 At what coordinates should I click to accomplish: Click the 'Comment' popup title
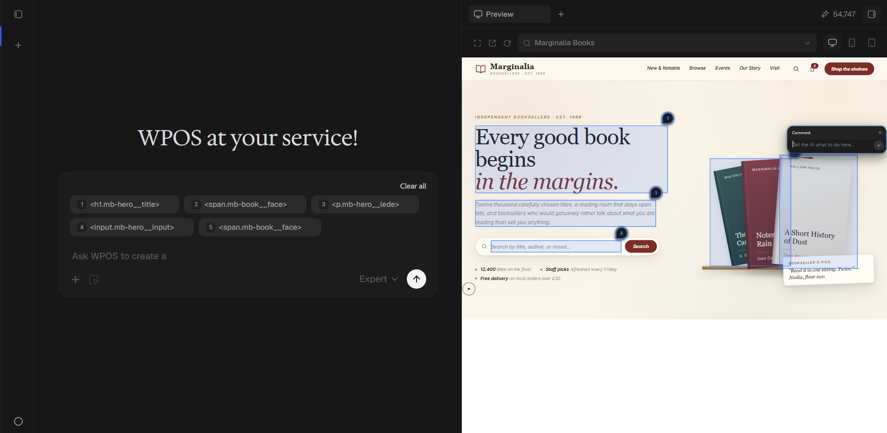click(x=801, y=133)
